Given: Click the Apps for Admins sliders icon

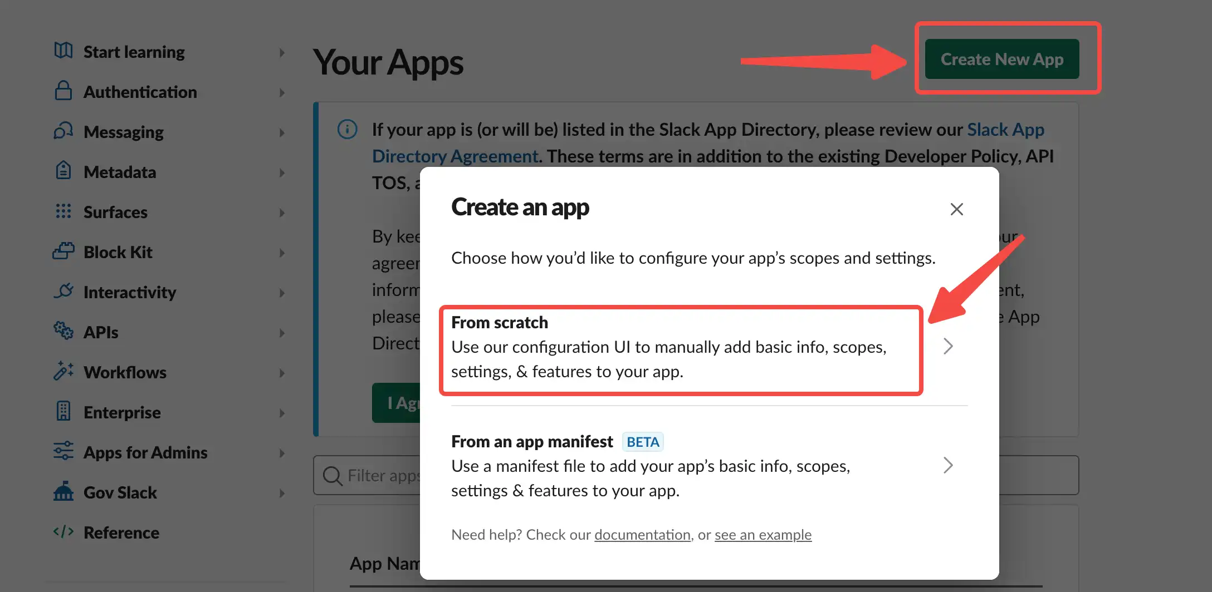Looking at the screenshot, I should [63, 451].
